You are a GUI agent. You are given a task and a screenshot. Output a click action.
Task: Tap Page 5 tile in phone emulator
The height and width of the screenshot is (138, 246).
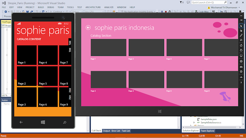coord(48,76)
